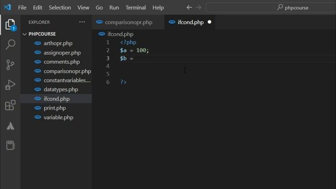Click line number 4 in the gutter
Viewport: 336px width, 189px height.
tap(108, 66)
